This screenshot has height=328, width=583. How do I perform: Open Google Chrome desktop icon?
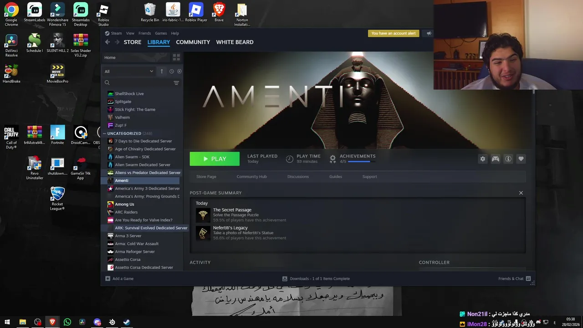point(11,15)
